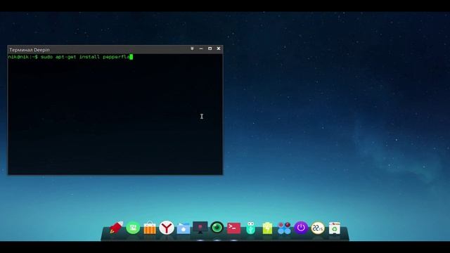Viewport: 450px width, 253px height.
Task: Click the green battery icon in dock
Action: 267,228
